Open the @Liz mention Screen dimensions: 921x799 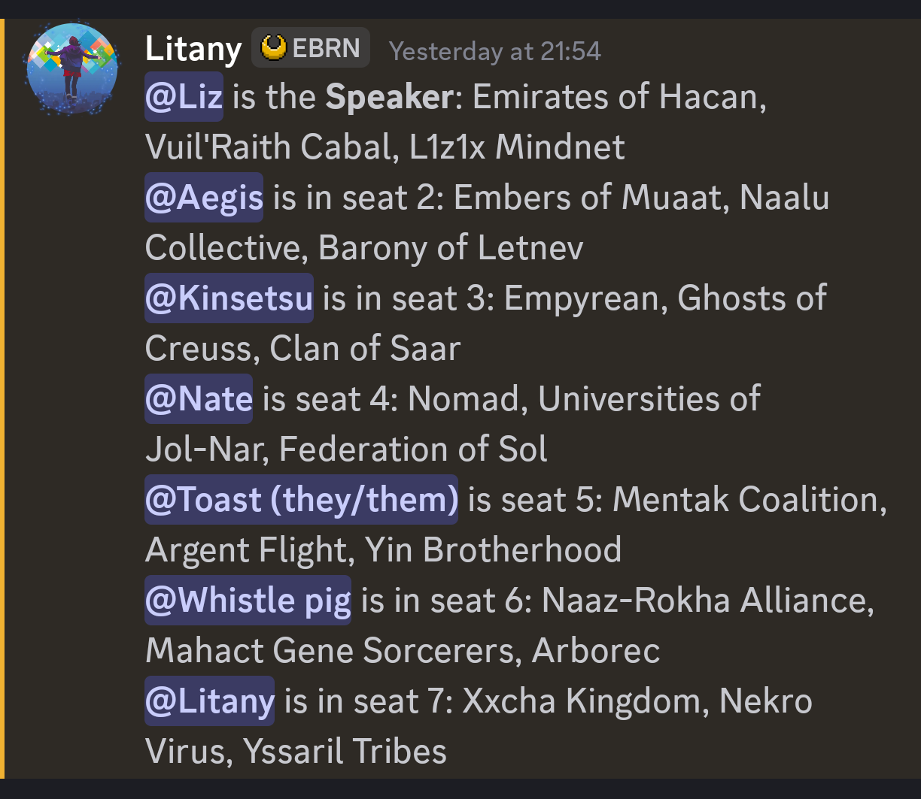point(184,98)
